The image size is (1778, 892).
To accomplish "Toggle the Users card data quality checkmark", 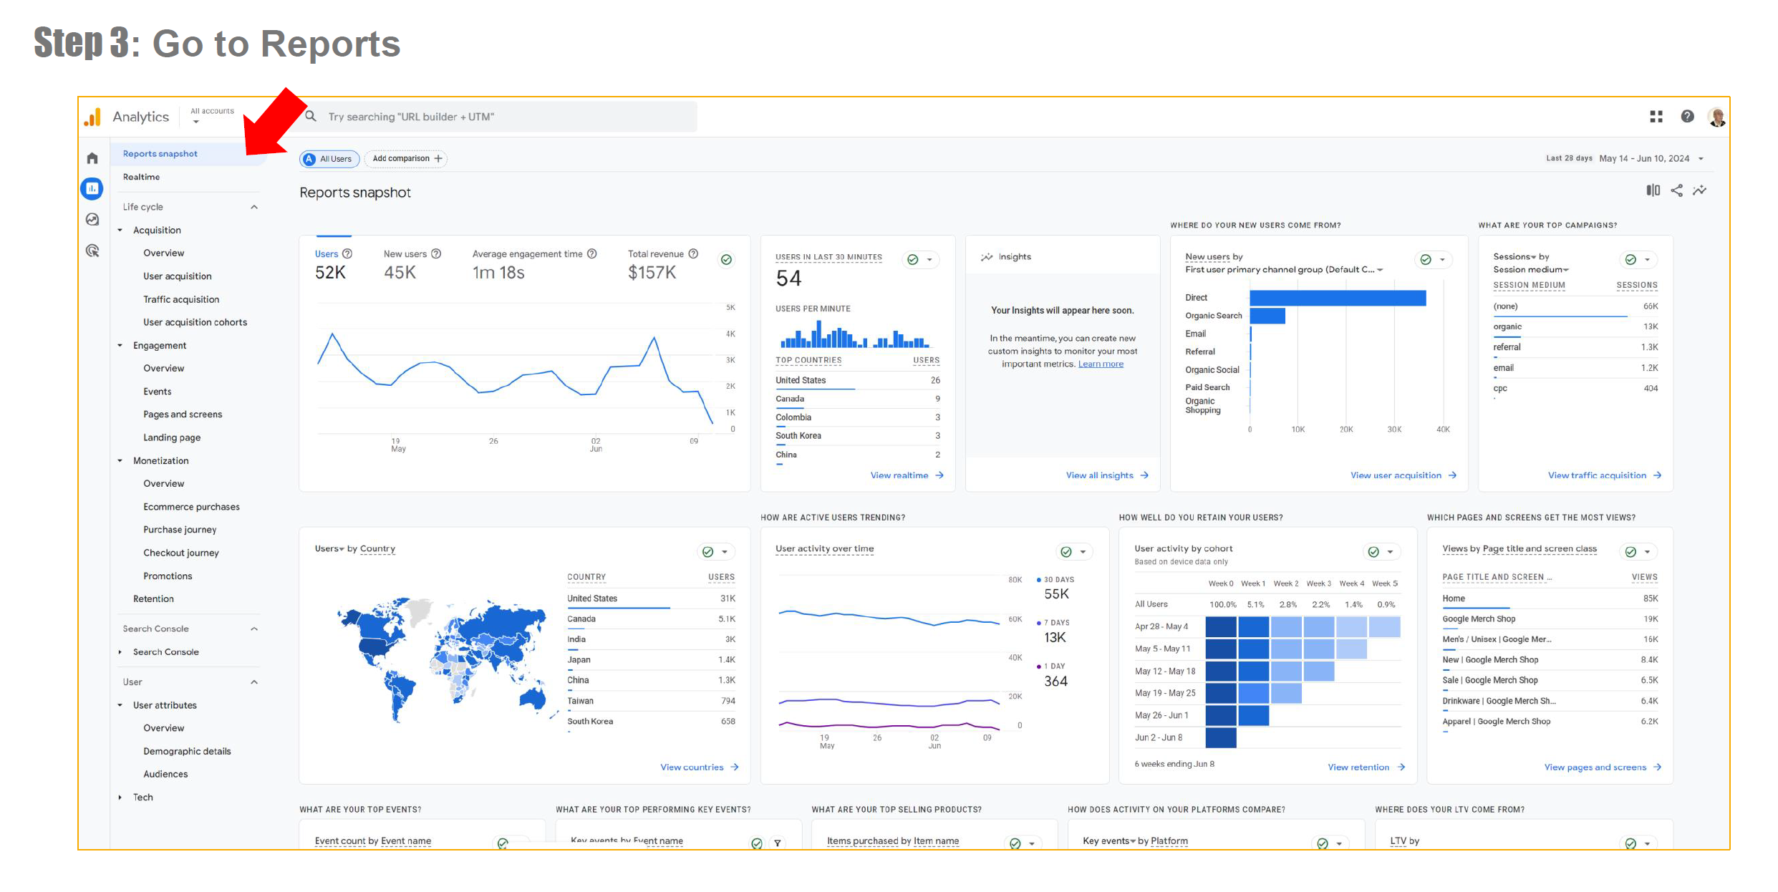I will coord(726,260).
